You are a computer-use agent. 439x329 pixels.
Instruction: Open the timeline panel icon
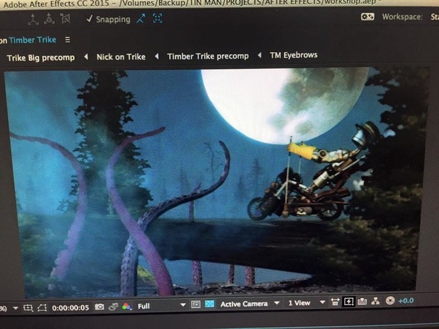point(362,301)
